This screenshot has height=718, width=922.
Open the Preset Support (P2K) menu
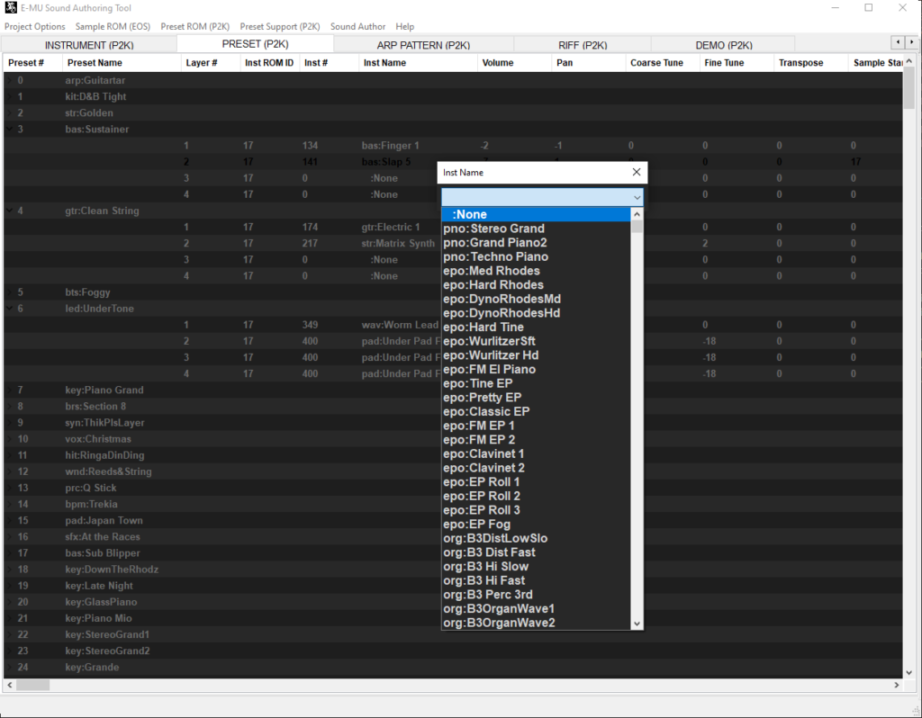click(x=280, y=26)
